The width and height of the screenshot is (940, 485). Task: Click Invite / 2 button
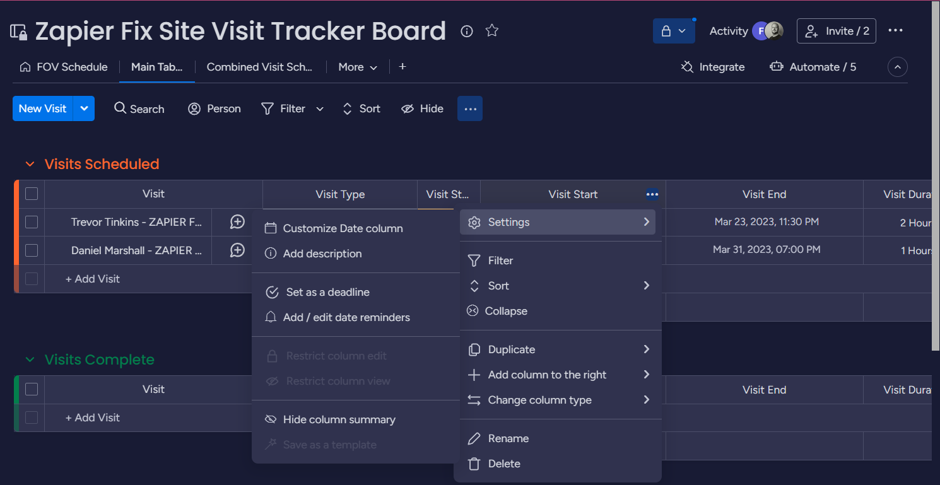(837, 31)
